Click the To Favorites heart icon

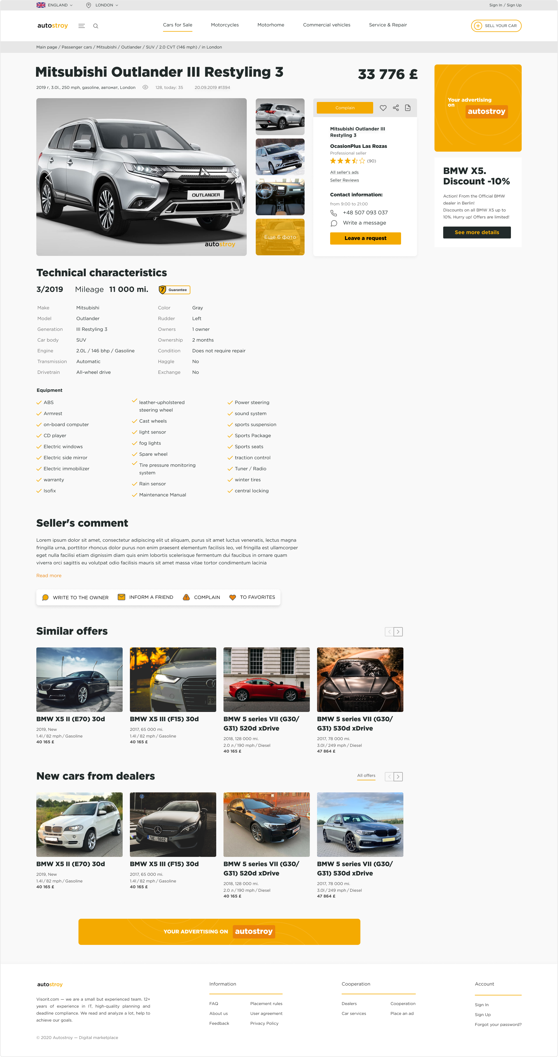pyautogui.click(x=233, y=597)
